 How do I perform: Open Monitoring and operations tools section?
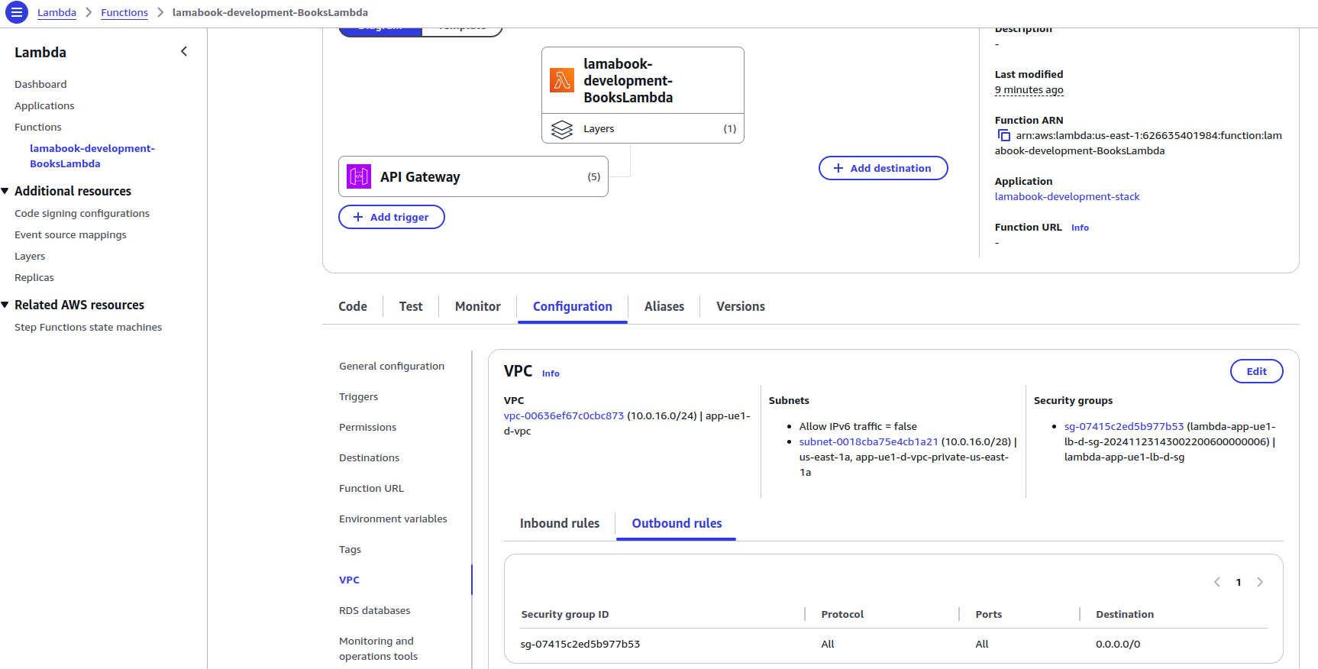[x=379, y=648]
